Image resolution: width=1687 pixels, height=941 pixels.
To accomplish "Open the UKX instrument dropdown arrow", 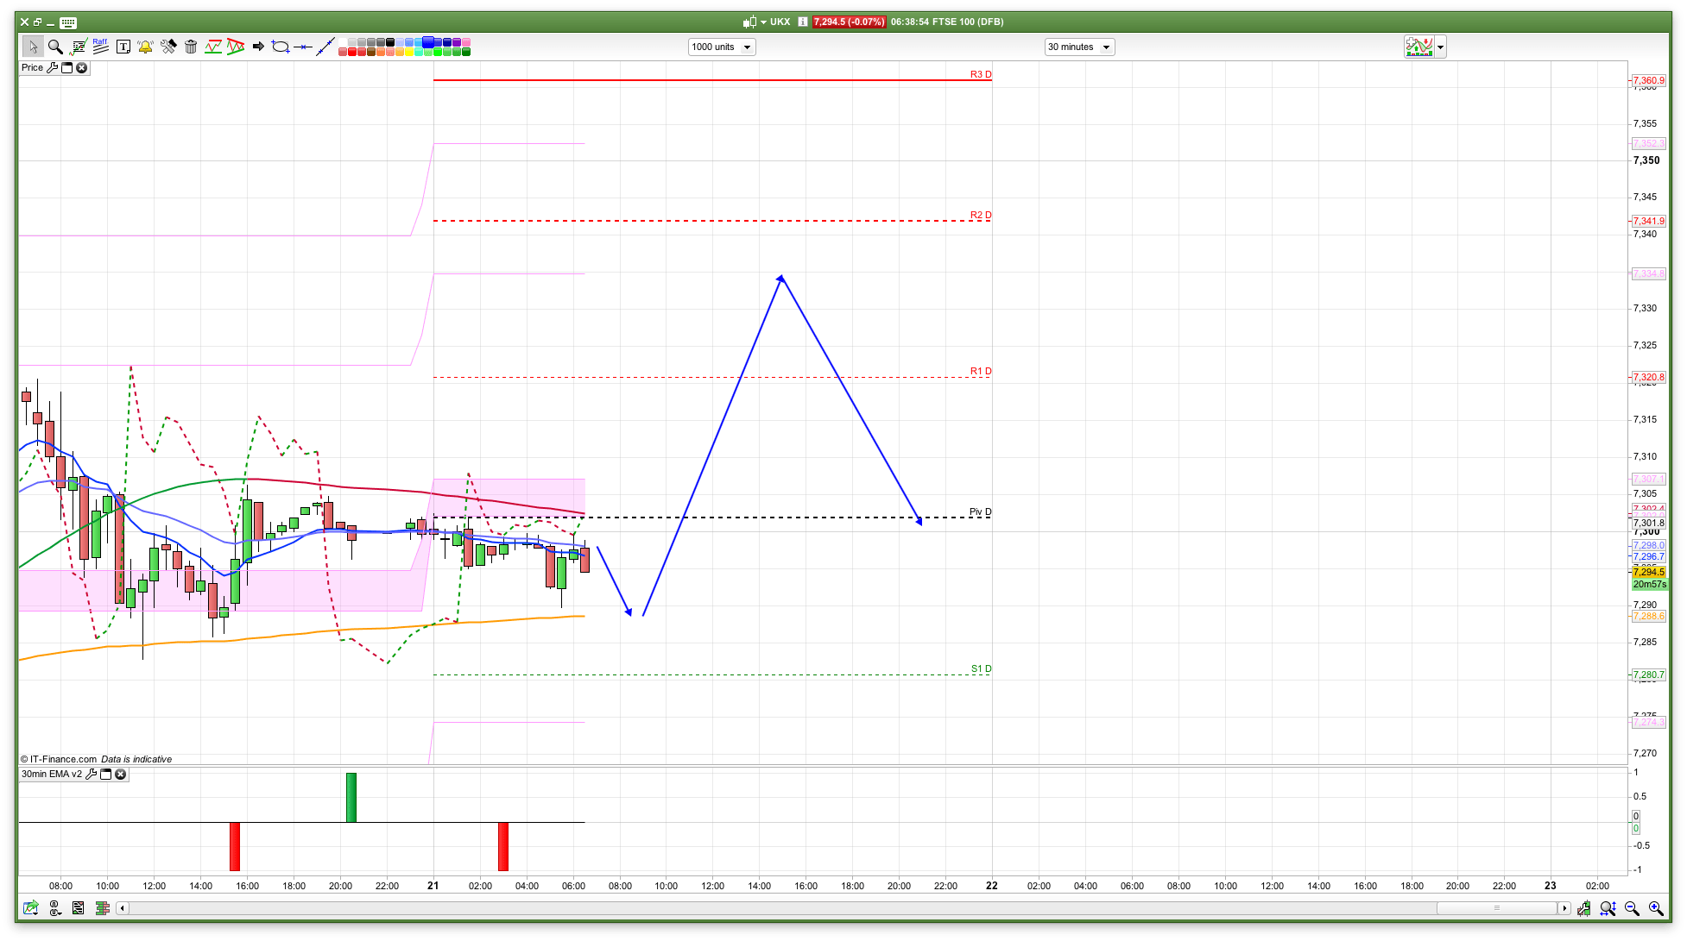I will point(763,22).
